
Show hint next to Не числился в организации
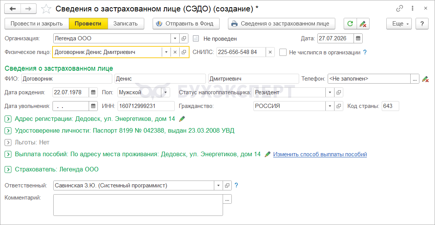[x=365, y=52]
